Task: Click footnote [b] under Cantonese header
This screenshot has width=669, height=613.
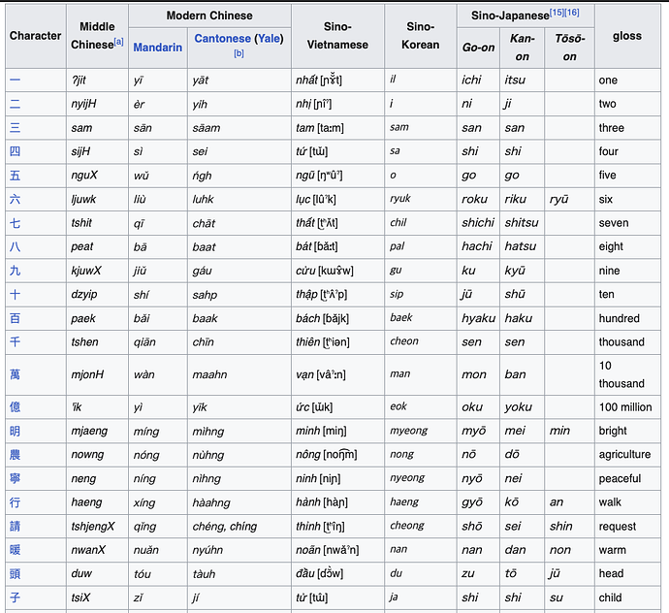Action: point(239,53)
